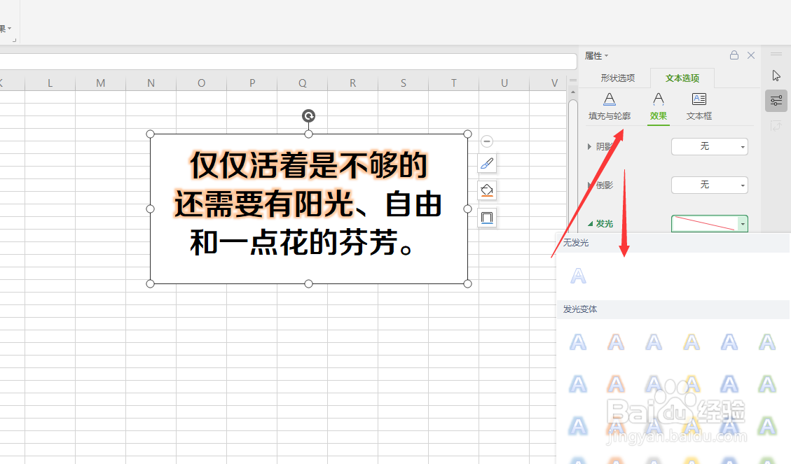
Task: Toggle the lock icon on the 属性 panel
Action: pos(734,55)
